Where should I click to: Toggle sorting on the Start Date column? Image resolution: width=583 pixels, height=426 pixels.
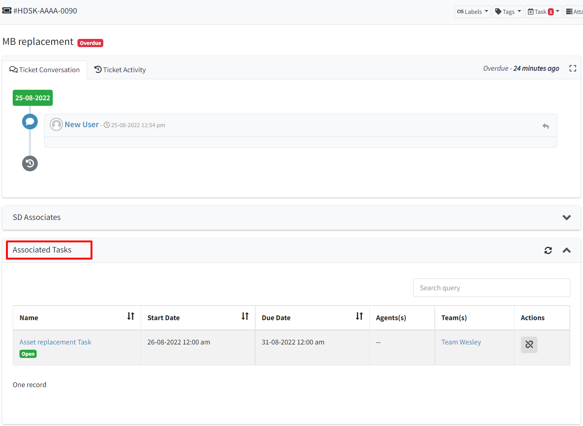point(245,316)
